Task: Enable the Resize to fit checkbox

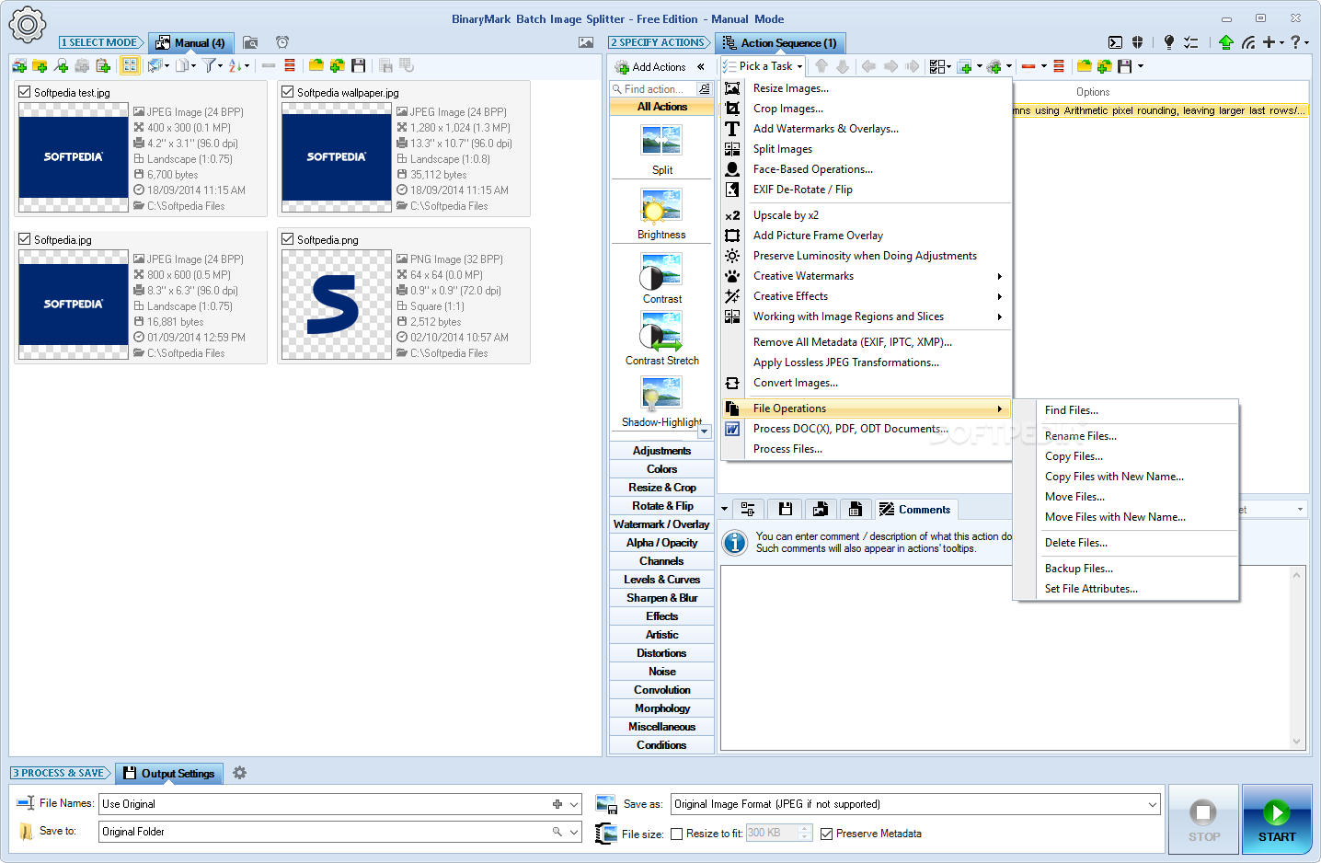Action: [x=677, y=834]
